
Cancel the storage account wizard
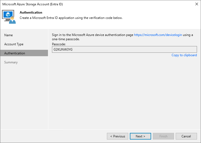(x=186, y=136)
